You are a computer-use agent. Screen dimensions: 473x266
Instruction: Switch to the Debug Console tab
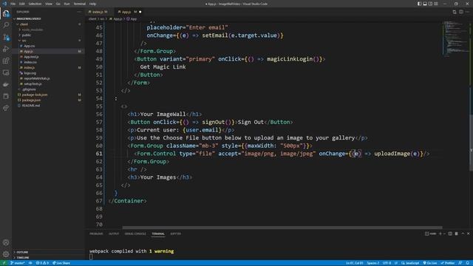click(135, 233)
